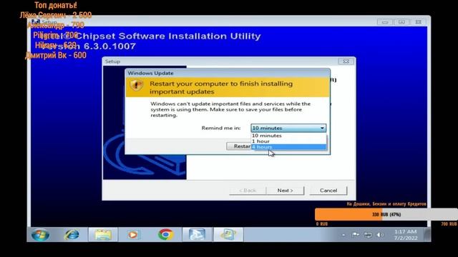Click Next in Setup wizard
Screen dimensions: 458x257
(x=285, y=191)
